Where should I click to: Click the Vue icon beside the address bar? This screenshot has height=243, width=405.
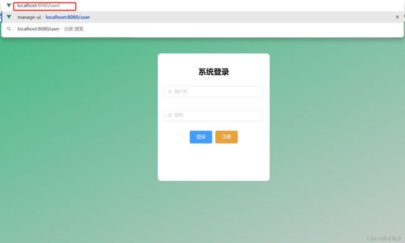coord(9,6)
